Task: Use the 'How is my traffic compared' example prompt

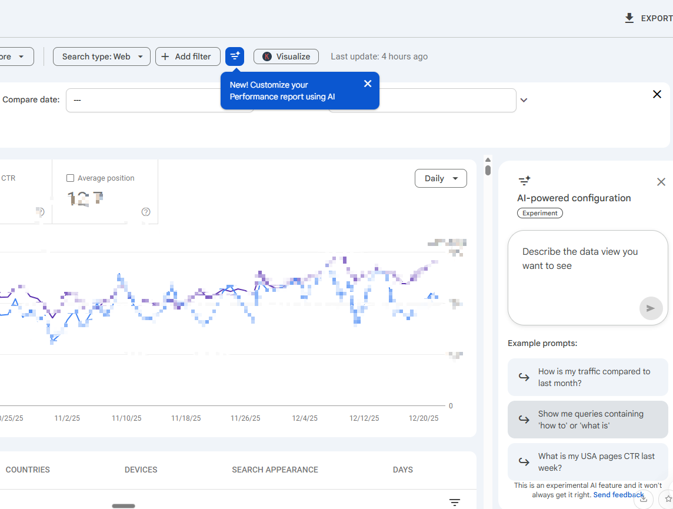Action: point(588,377)
